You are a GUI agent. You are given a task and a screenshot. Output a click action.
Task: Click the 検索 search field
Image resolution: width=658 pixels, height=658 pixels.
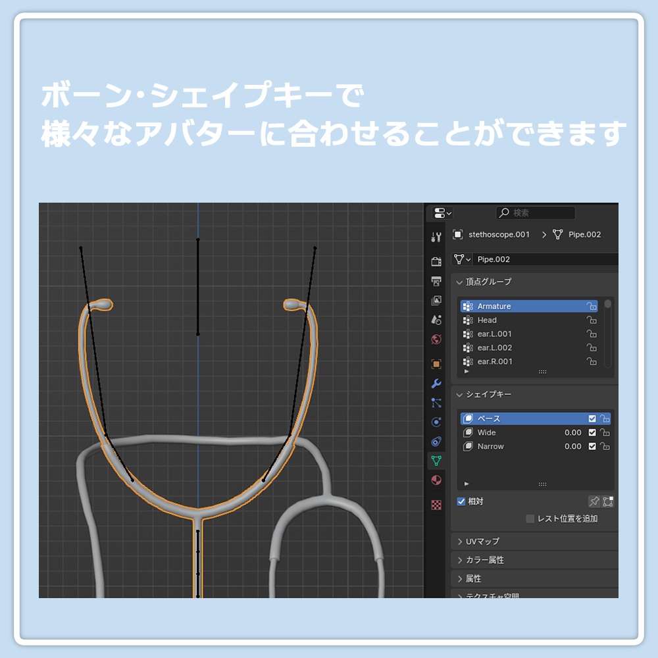(536, 213)
